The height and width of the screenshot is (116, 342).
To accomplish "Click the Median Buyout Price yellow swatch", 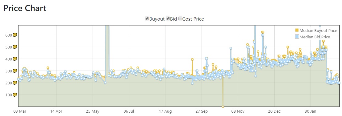I will coord(297,30).
